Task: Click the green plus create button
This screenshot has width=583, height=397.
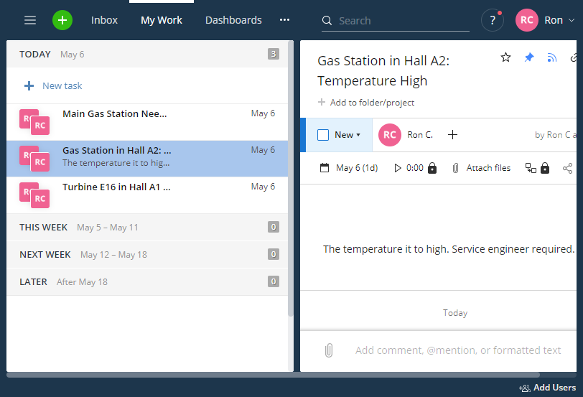Action: 62,20
